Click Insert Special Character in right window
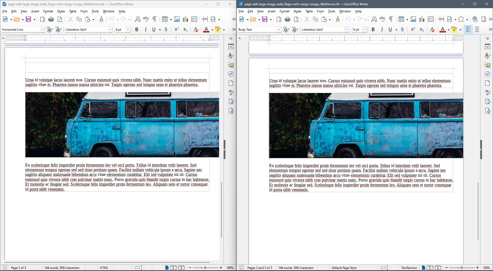 click(x=461, y=19)
